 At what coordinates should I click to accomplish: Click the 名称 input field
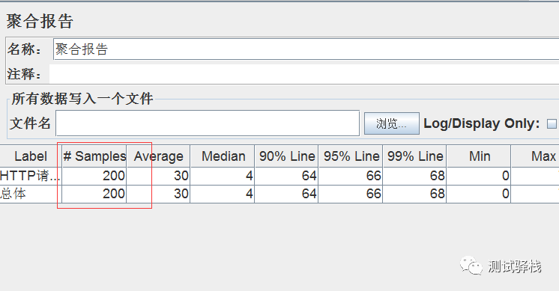(306, 49)
